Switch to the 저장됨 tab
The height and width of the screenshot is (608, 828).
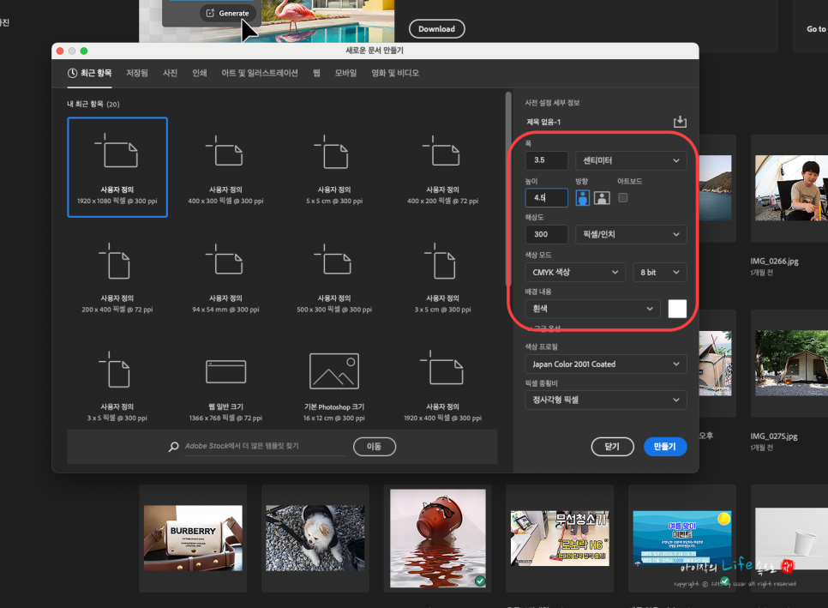click(137, 73)
